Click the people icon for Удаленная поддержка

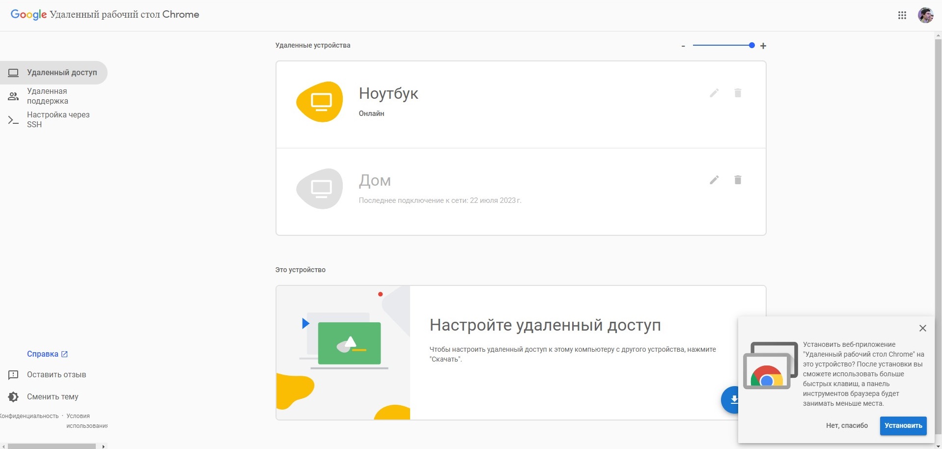[x=13, y=96]
